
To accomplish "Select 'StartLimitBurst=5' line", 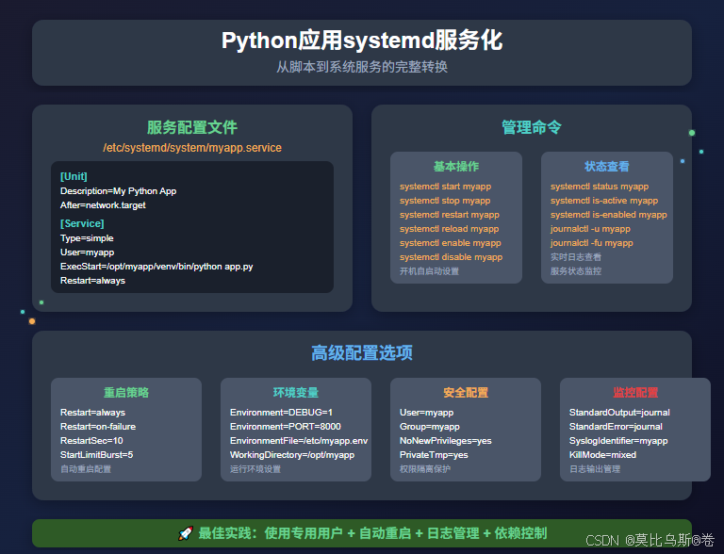I will point(96,455).
